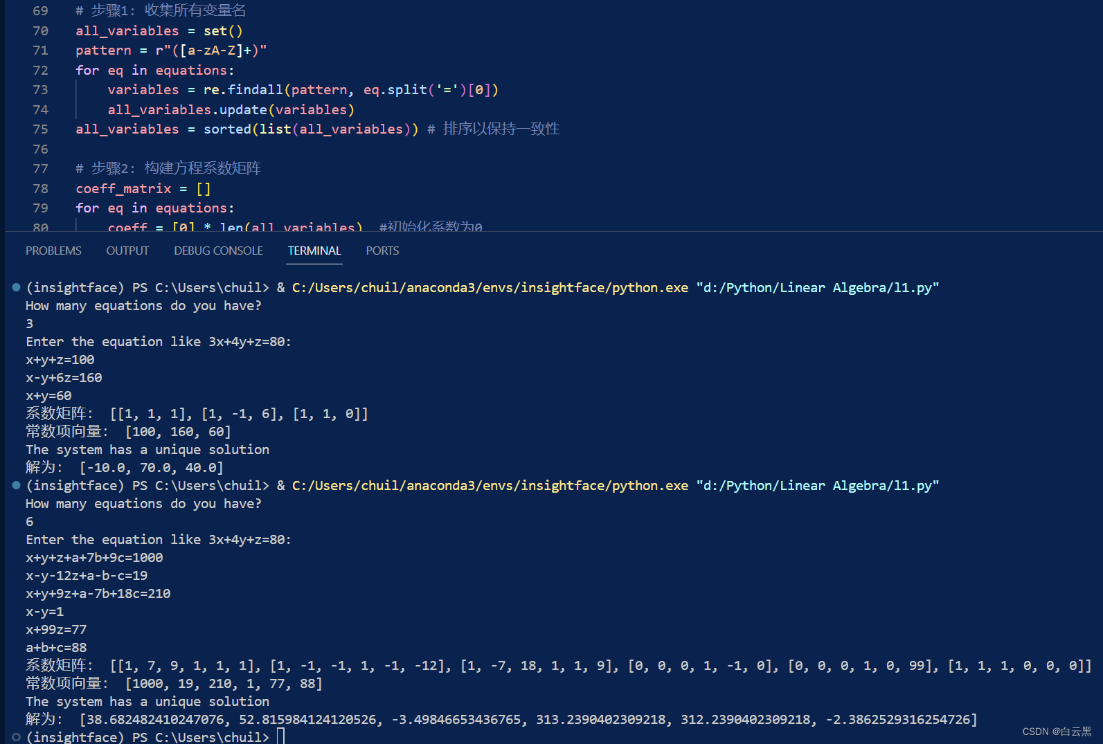
Task: Click the current prompt's hollow status dot
Action: tap(16, 737)
